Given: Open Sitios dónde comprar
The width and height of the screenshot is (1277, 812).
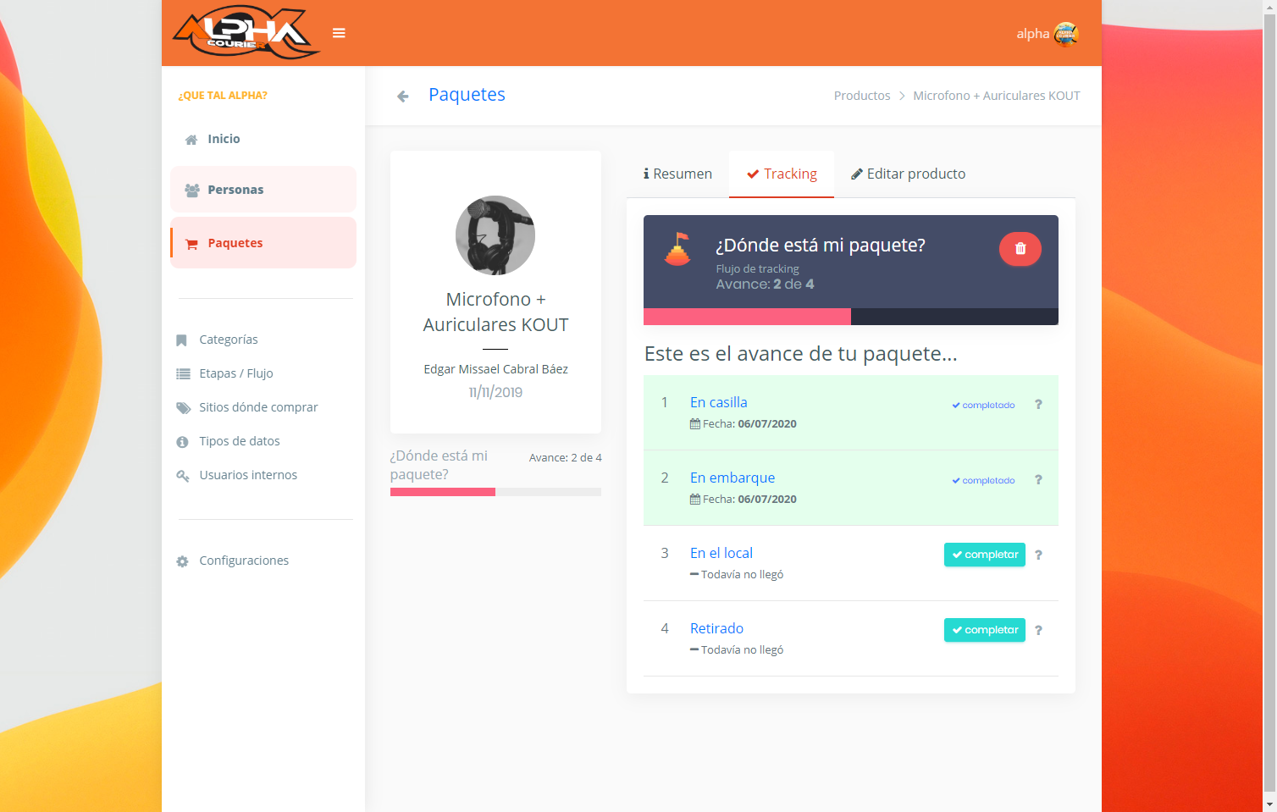Looking at the screenshot, I should point(258,407).
